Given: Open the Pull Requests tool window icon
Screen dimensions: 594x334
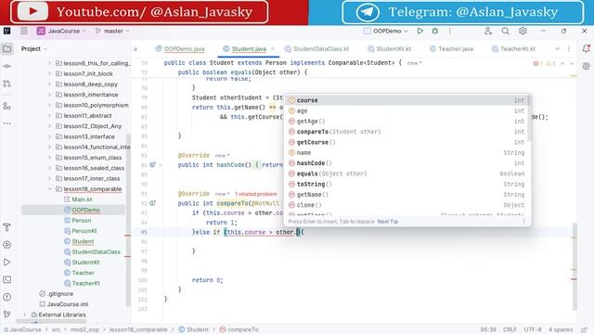Looking at the screenshot, I should [x=6, y=83].
